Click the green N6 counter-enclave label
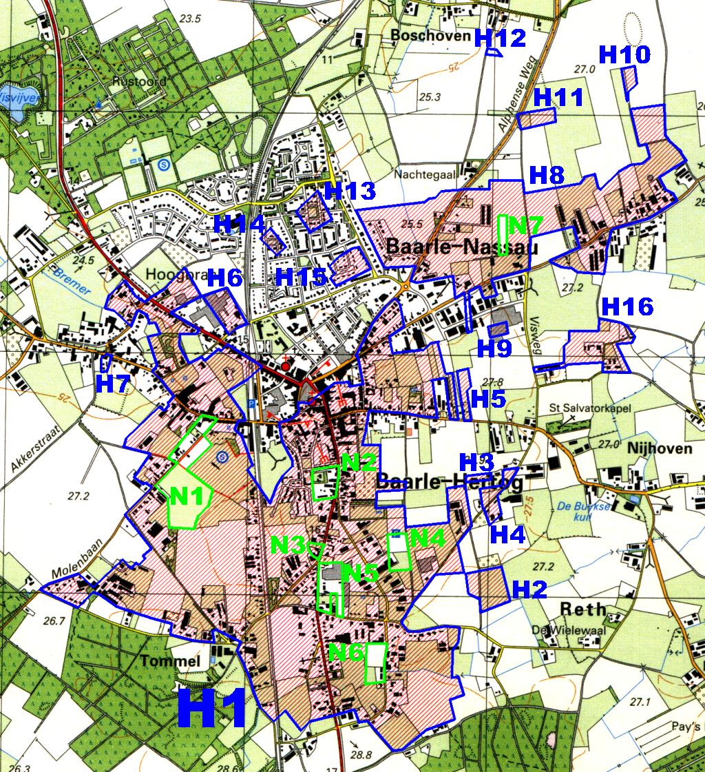Screen dimensions: 705x772 (x=346, y=653)
